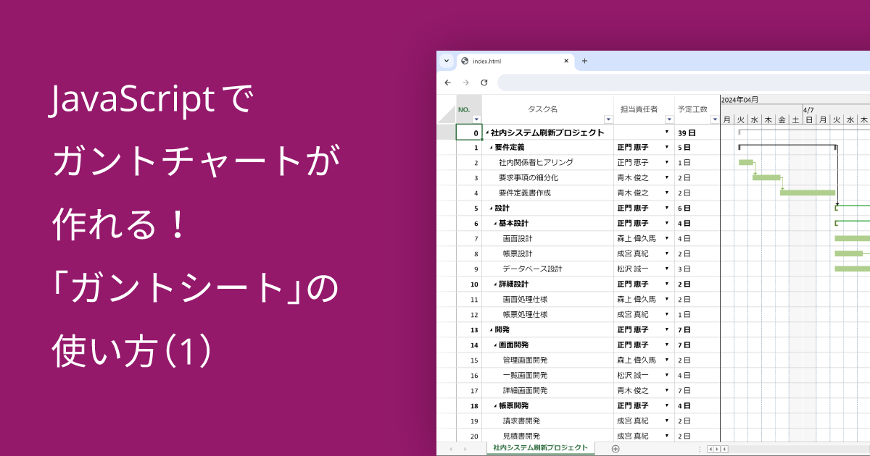Viewport: 870px width, 456px height.
Task: Add a new worksheet using the ⊕ icon
Action: 614,447
